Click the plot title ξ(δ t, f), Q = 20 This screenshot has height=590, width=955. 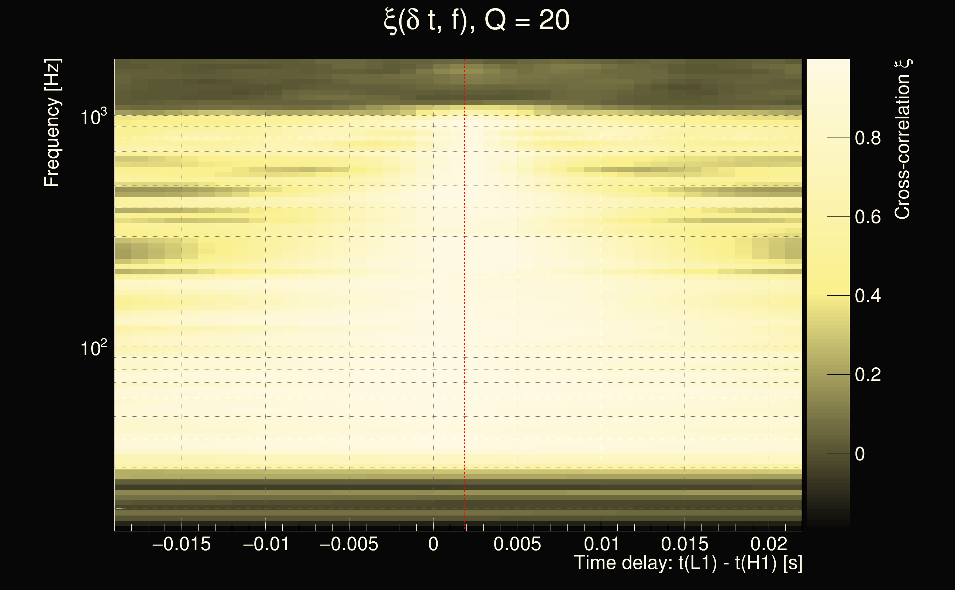(476, 20)
